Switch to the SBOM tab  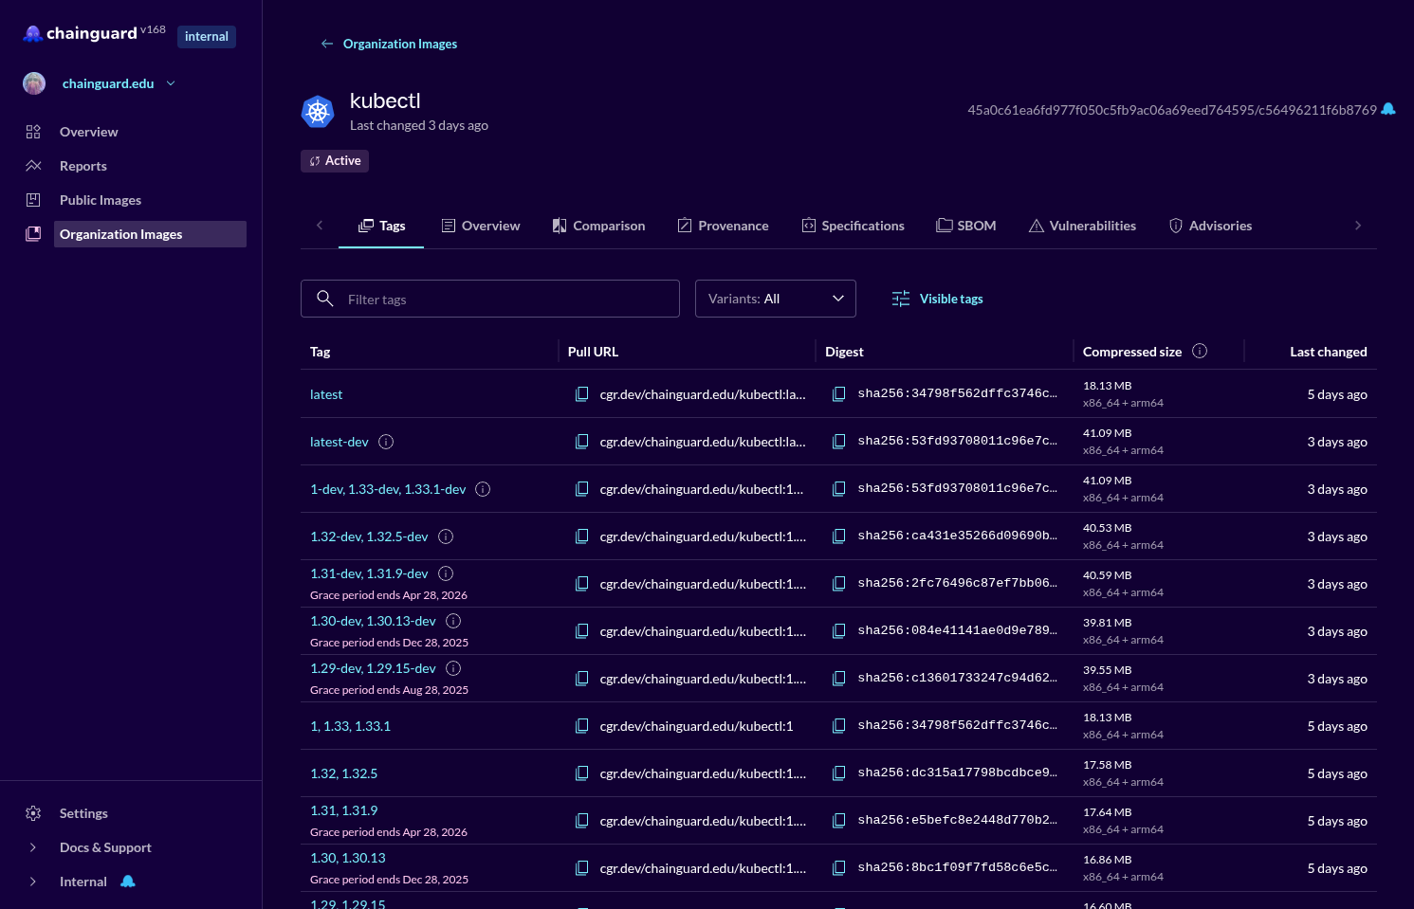966,225
